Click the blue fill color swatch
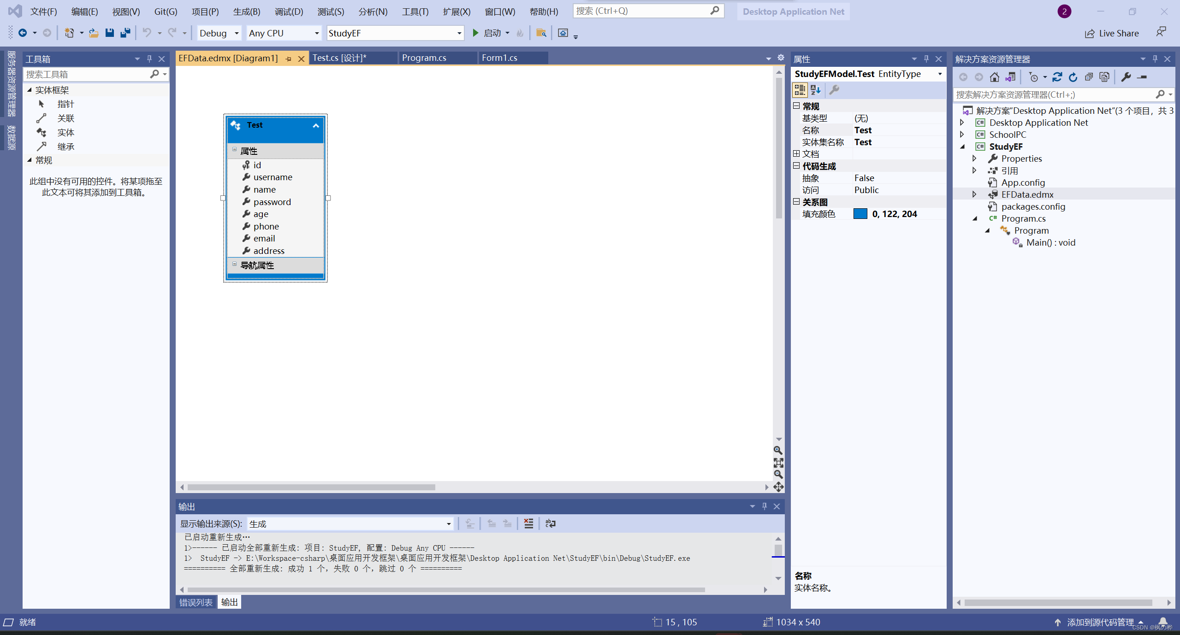This screenshot has height=635, width=1180. coord(860,214)
